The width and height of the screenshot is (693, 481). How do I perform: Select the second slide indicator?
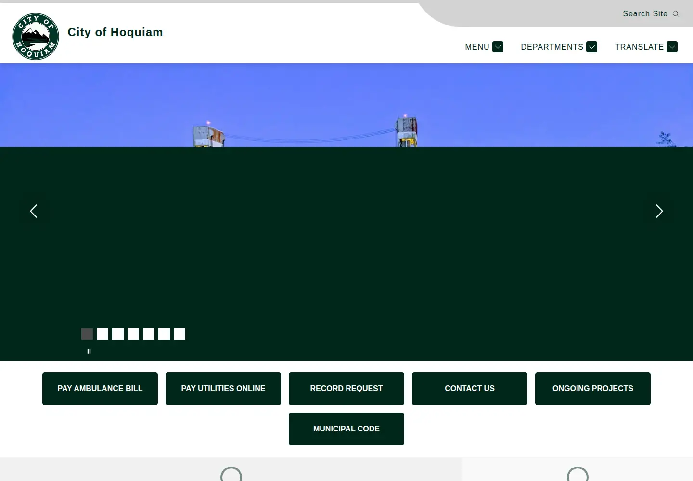click(103, 334)
